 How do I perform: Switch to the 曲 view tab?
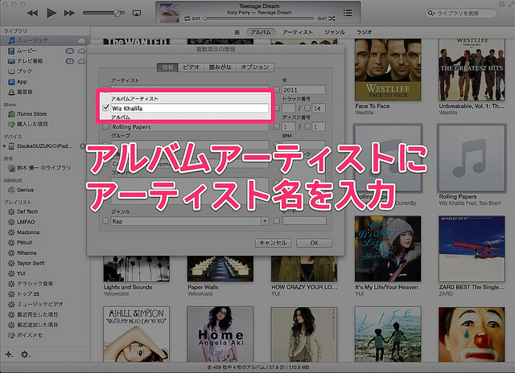pyautogui.click(x=237, y=32)
